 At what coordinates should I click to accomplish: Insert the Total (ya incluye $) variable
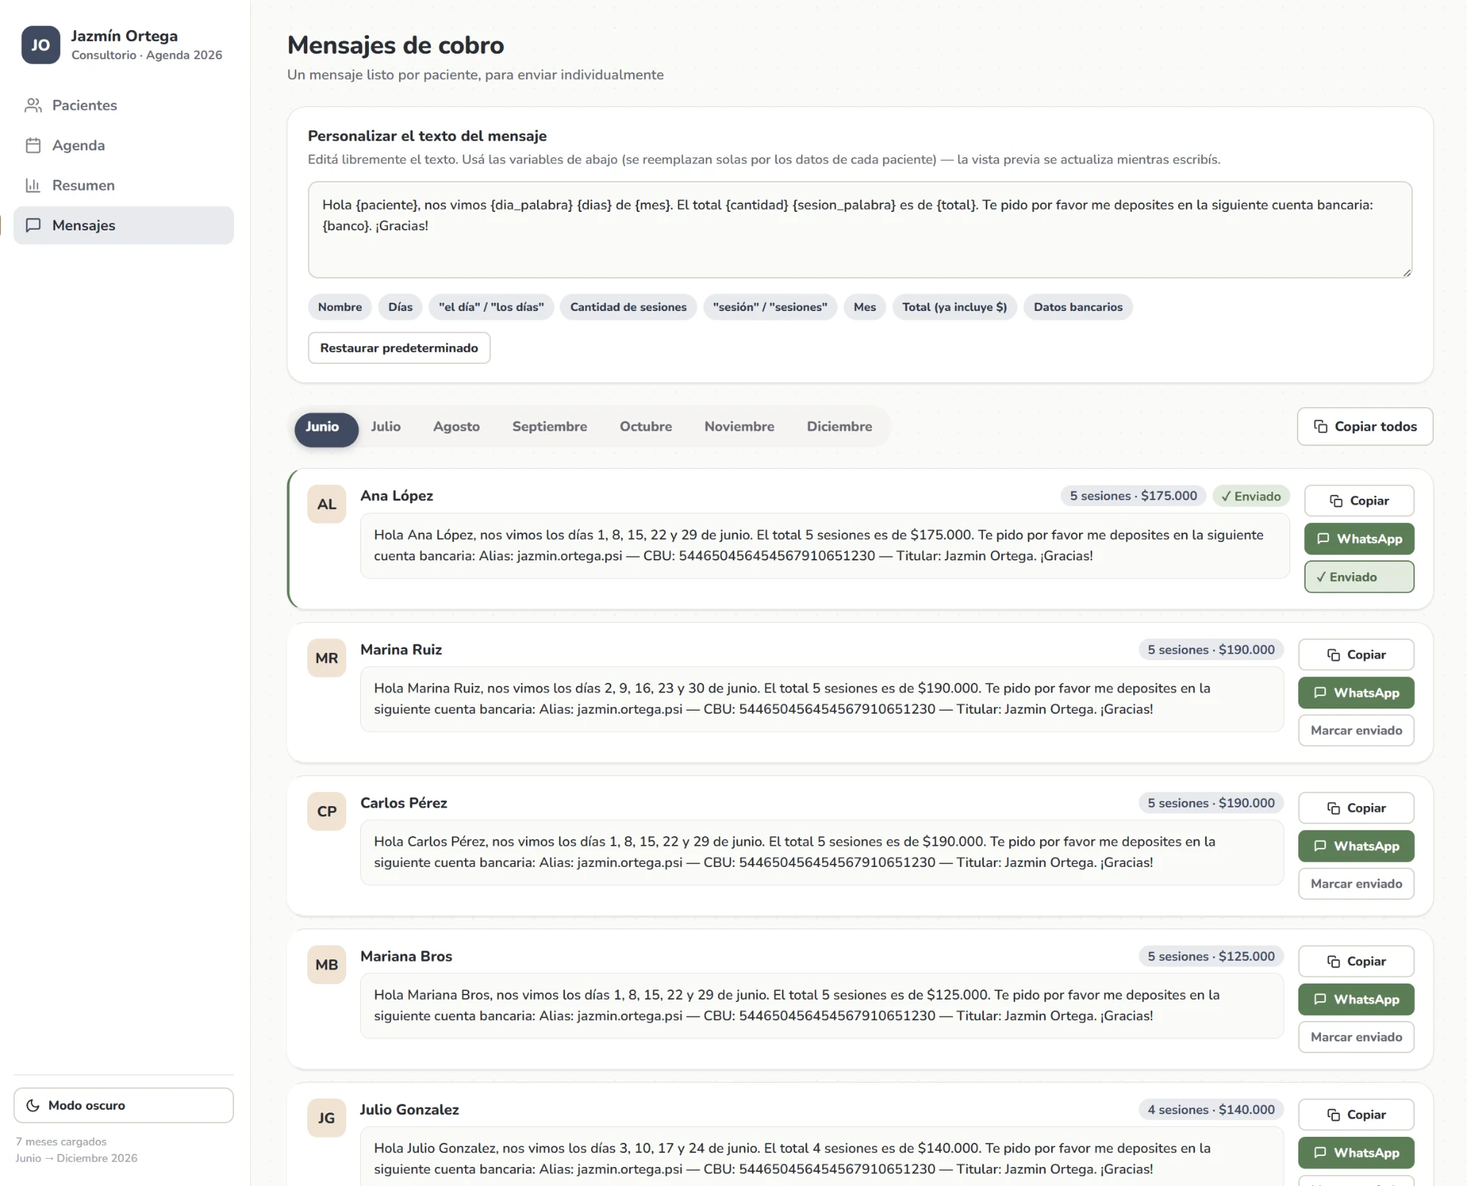[x=954, y=307]
